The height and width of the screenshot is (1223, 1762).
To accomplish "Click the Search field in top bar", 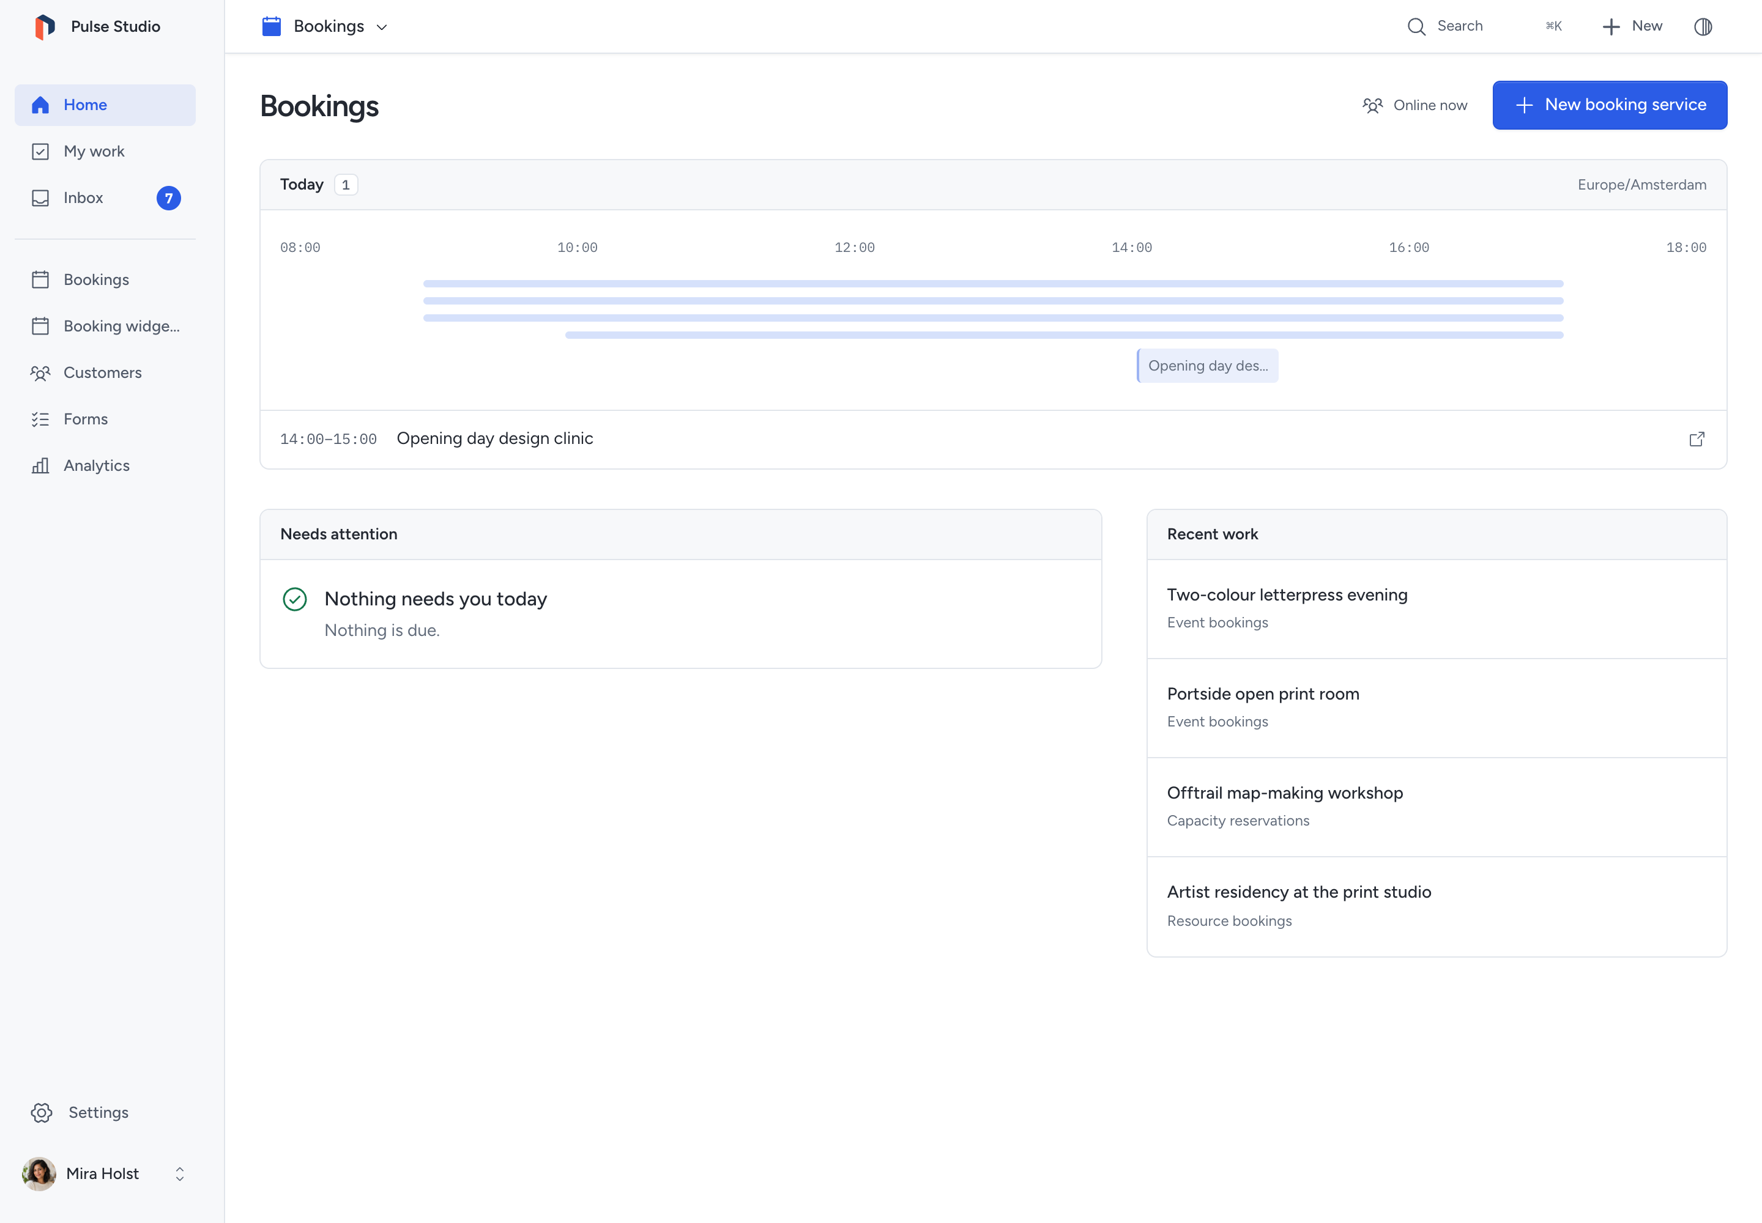I will [1484, 27].
